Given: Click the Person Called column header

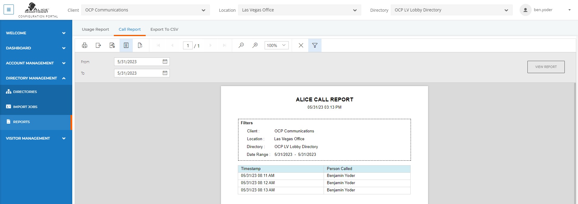Looking at the screenshot, I should pos(367,169).
